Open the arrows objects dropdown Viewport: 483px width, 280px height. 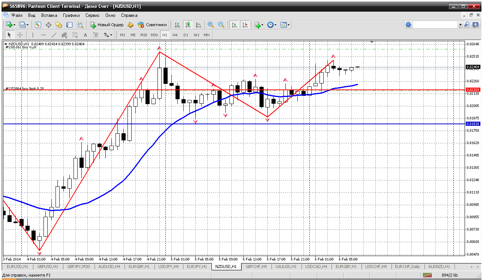[108, 35]
